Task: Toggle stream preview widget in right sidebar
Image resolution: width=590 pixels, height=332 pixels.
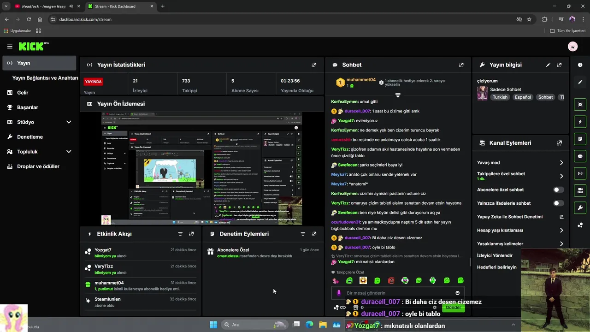Action: point(580,105)
